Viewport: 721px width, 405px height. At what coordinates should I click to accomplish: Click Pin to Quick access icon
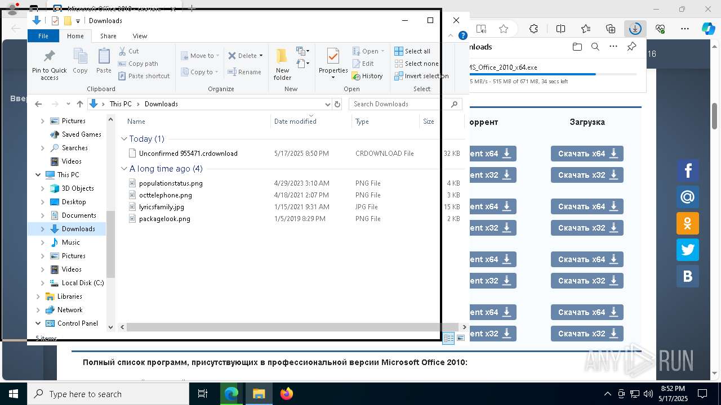(50, 56)
